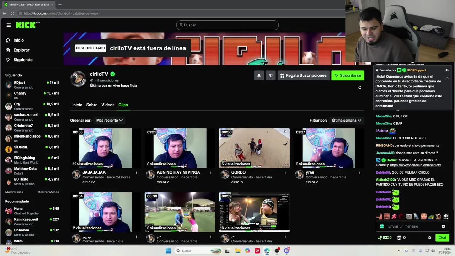
Task: Click the sound emote icon in the emote row
Action: [x=446, y=216]
